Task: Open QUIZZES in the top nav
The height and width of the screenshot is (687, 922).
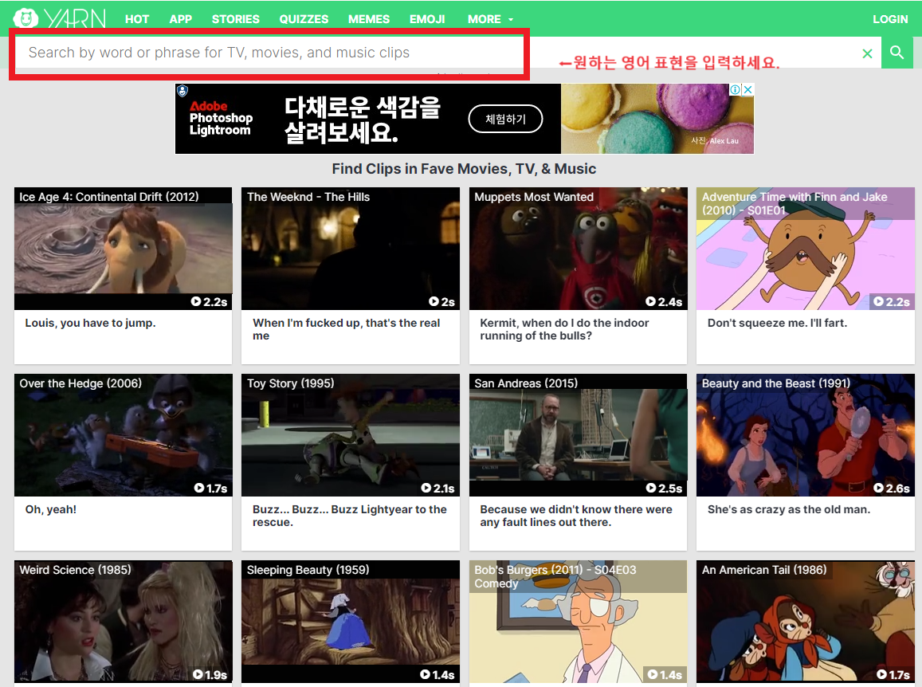Action: point(304,19)
